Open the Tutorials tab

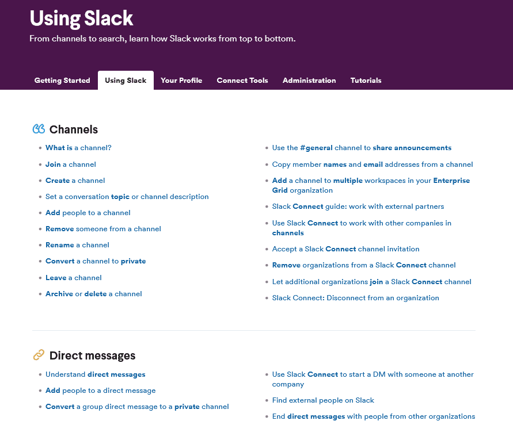coord(366,81)
